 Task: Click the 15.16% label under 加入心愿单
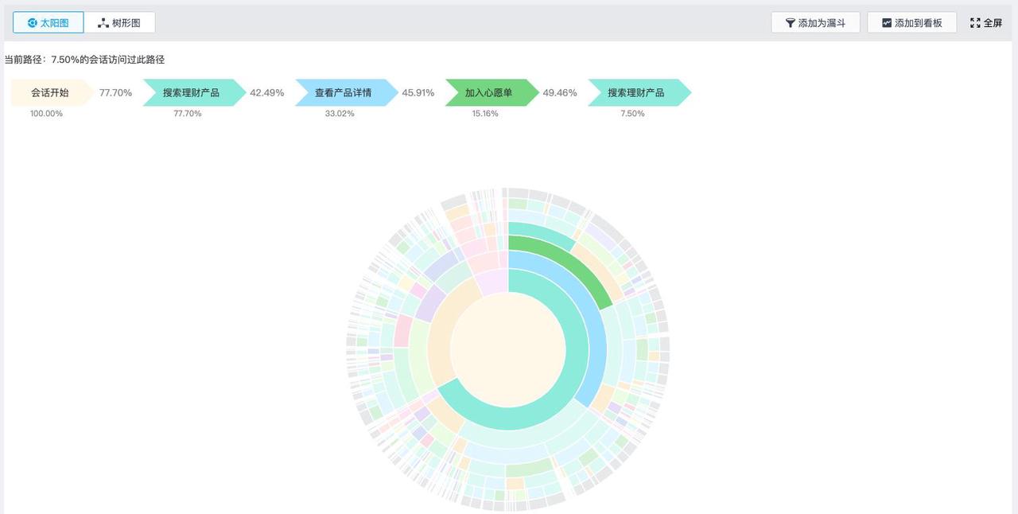point(485,114)
